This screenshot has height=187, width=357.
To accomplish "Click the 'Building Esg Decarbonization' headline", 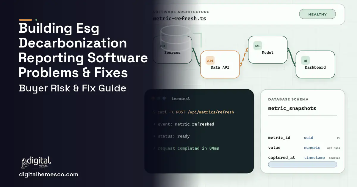I will click(73, 36).
